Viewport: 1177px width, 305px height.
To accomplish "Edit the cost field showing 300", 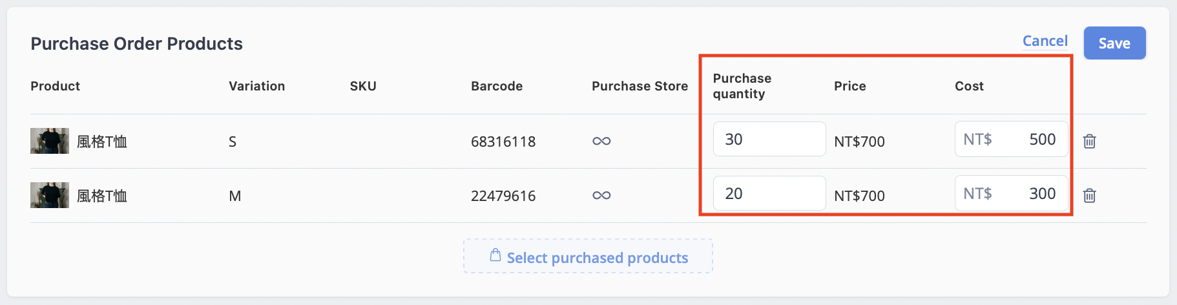I will [1011, 193].
